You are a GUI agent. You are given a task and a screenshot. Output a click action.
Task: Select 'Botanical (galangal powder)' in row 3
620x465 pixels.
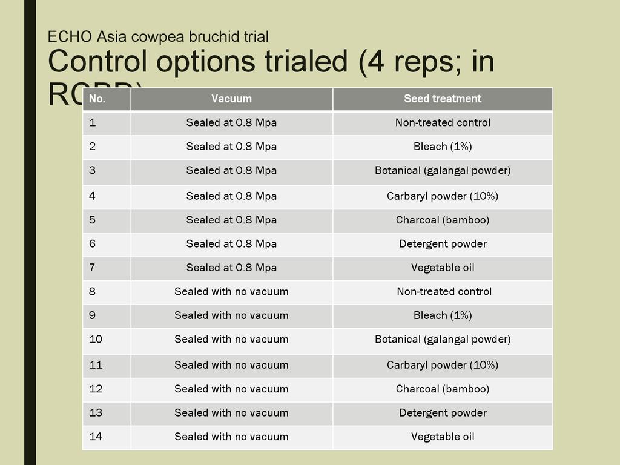[443, 171]
